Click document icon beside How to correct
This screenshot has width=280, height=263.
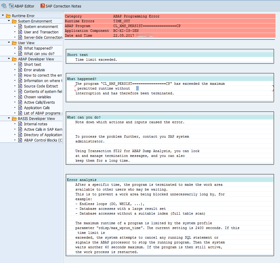point(20,75)
